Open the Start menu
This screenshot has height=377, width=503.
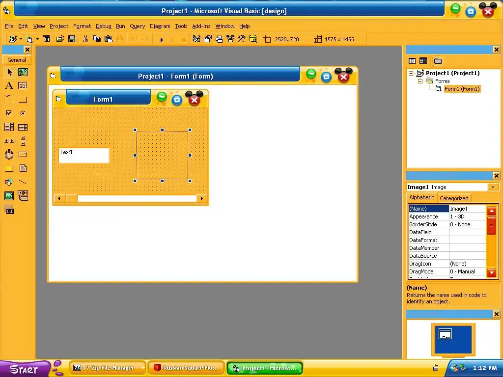tap(25, 369)
